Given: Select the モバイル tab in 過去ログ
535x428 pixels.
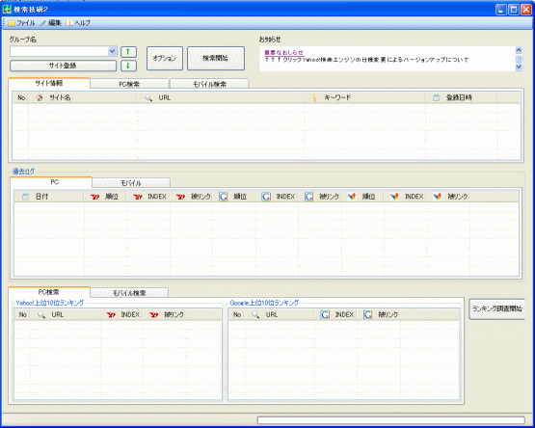Looking at the screenshot, I should tap(131, 183).
